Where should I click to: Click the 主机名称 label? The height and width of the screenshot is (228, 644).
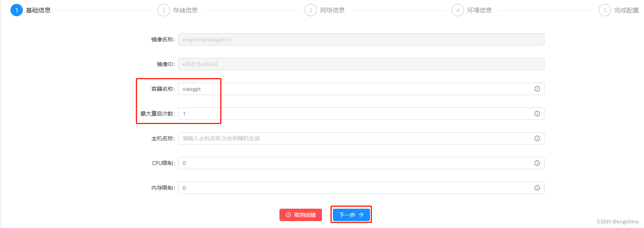pos(163,138)
